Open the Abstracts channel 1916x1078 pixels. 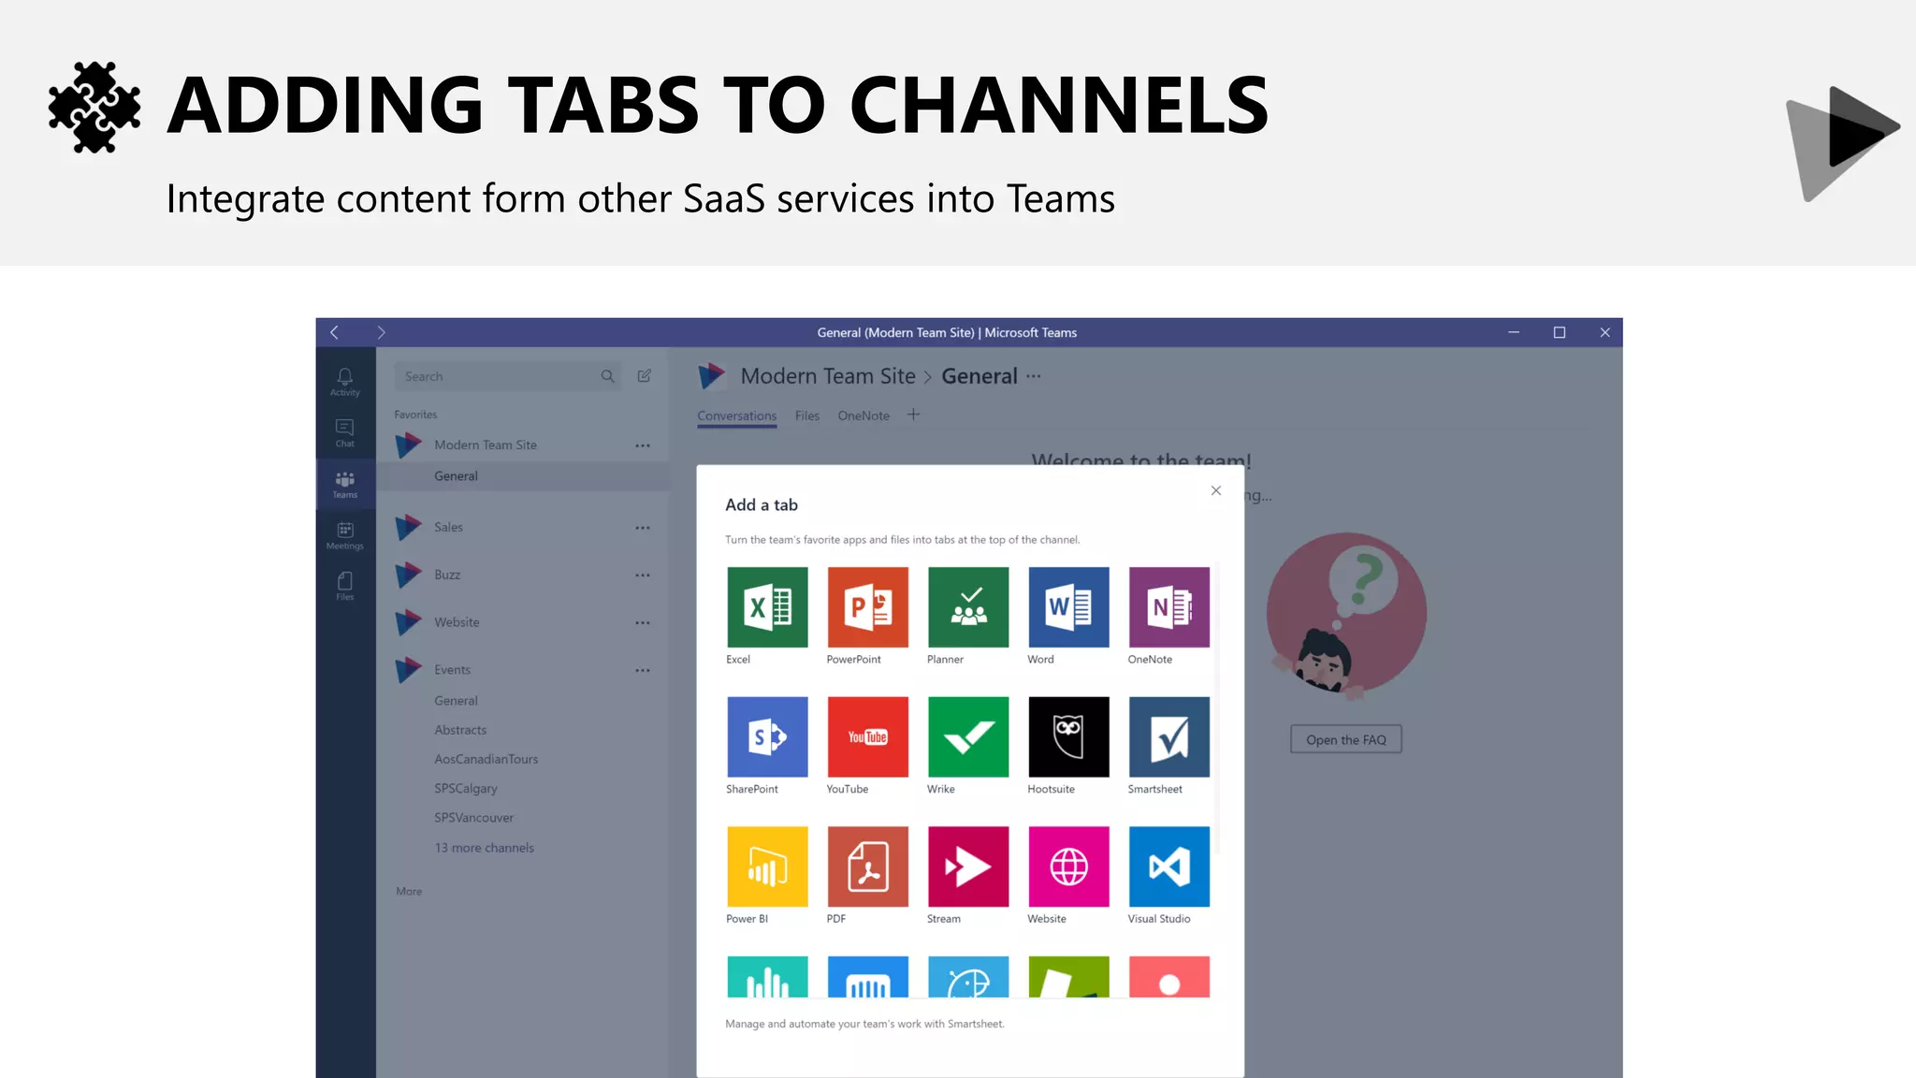click(460, 730)
